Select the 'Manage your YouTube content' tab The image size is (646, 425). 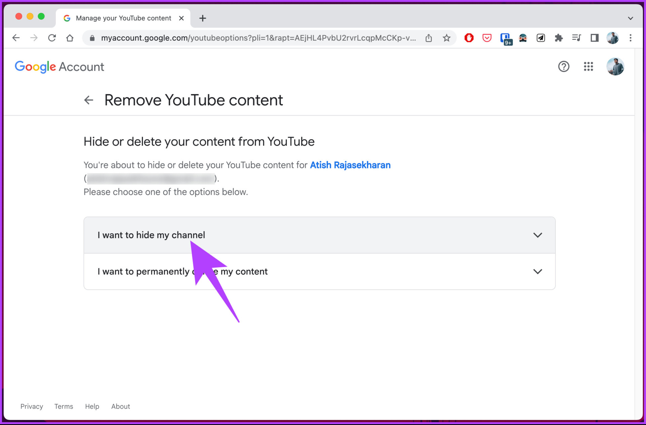tap(123, 18)
